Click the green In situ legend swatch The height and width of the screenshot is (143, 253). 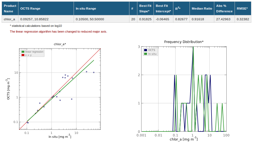click(x=145, y=54)
